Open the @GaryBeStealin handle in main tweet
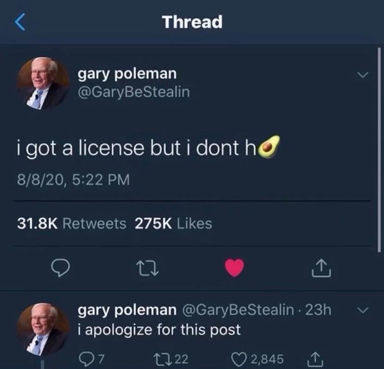The height and width of the screenshot is (369, 384). click(134, 93)
